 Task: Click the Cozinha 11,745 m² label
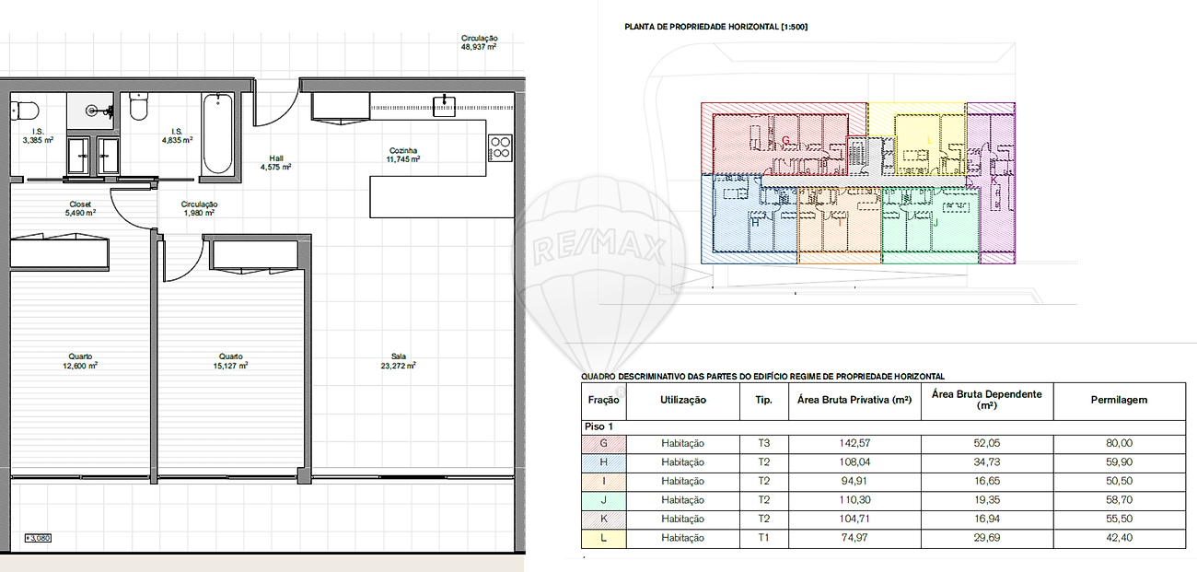tap(403, 155)
